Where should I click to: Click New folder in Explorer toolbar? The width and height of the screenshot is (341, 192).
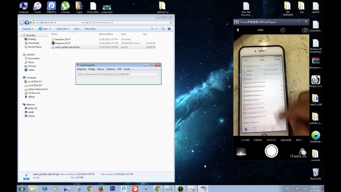click(90, 29)
